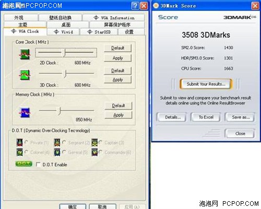The width and height of the screenshot is (261, 209).
Task: Open the StarOSD tab
Action: point(99,32)
